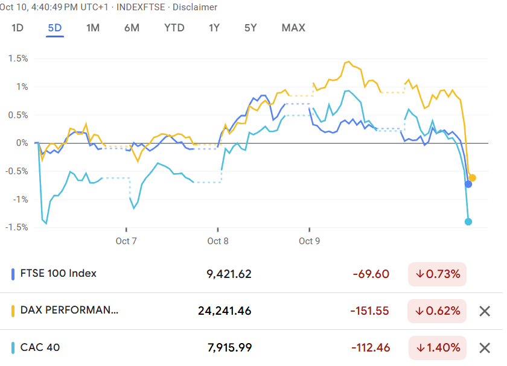Select YTD chart range
Screen dimensions: 507x366
point(174,28)
